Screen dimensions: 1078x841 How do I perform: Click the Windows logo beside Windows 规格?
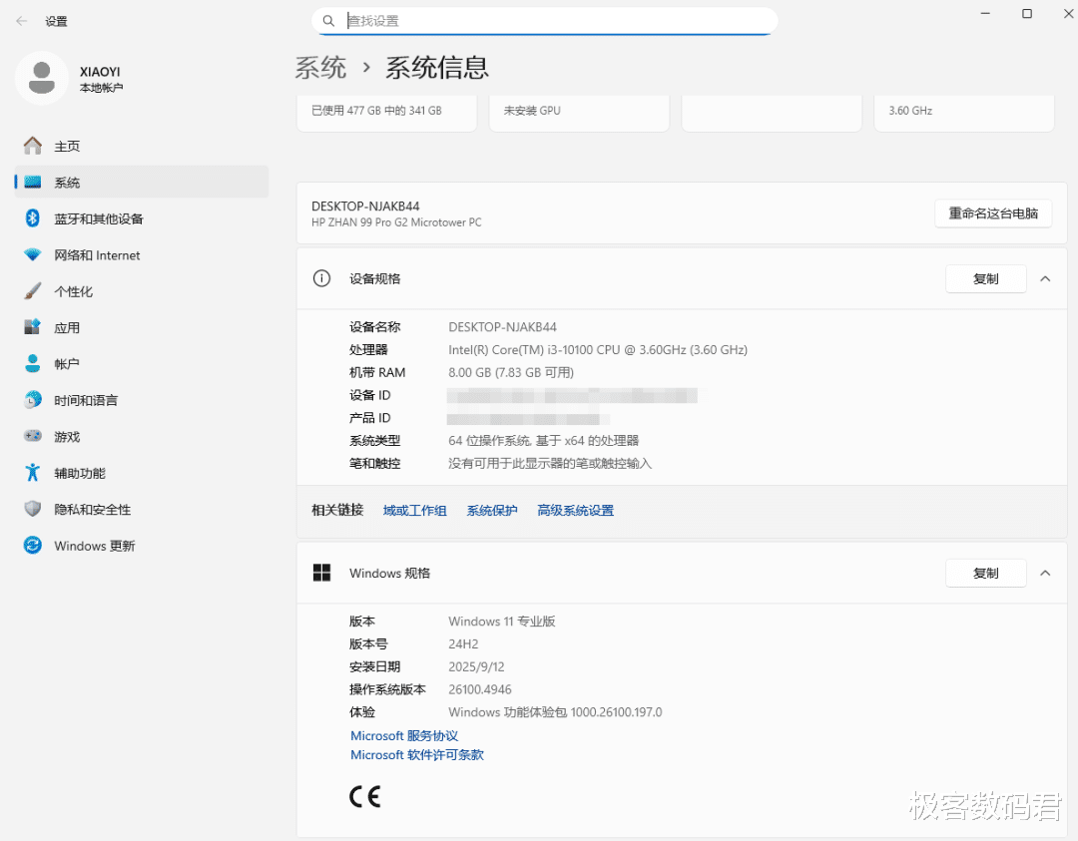(321, 573)
